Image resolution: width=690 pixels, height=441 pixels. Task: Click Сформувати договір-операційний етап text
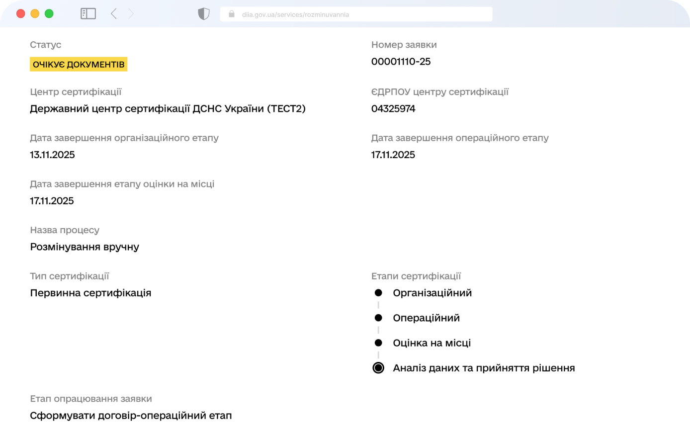pyautogui.click(x=131, y=415)
